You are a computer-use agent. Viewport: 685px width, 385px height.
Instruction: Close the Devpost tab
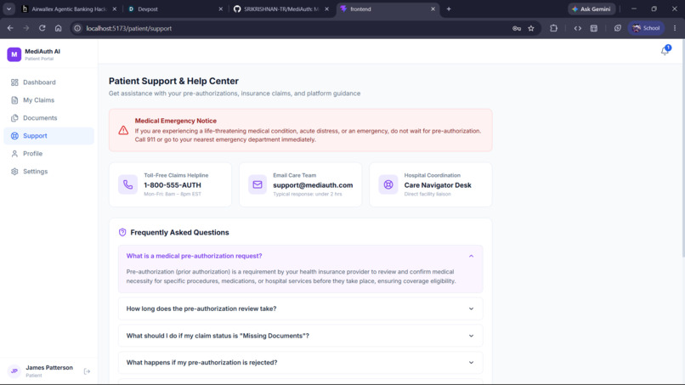click(220, 8)
